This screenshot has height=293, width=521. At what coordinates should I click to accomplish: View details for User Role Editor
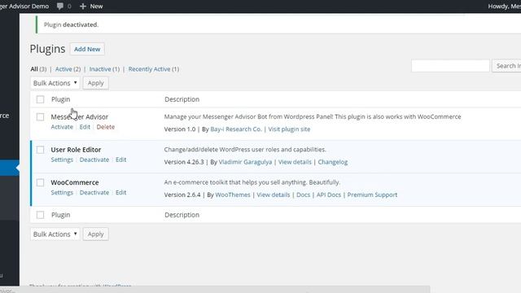[295, 162]
